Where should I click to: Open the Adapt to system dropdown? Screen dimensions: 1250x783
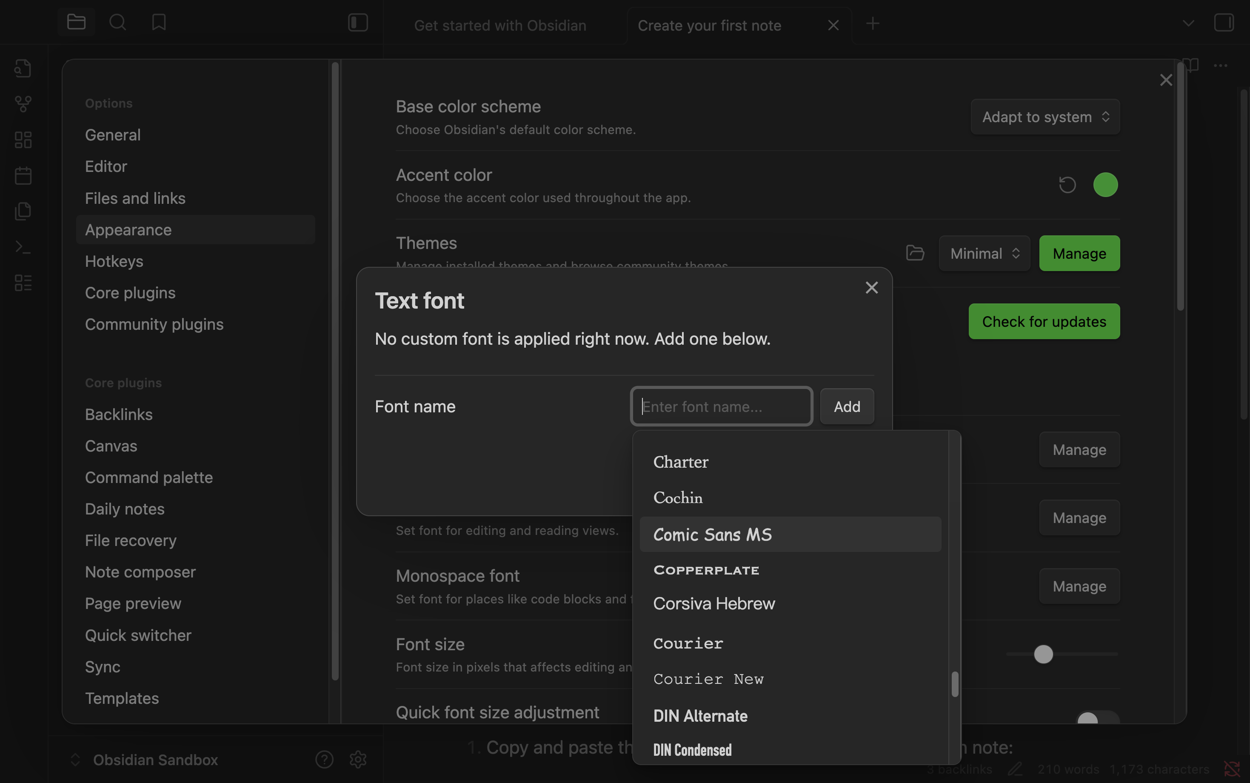tap(1045, 117)
